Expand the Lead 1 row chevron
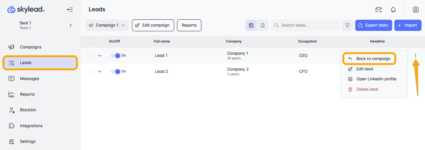Image resolution: width=425 pixels, height=150 pixels. point(100,56)
